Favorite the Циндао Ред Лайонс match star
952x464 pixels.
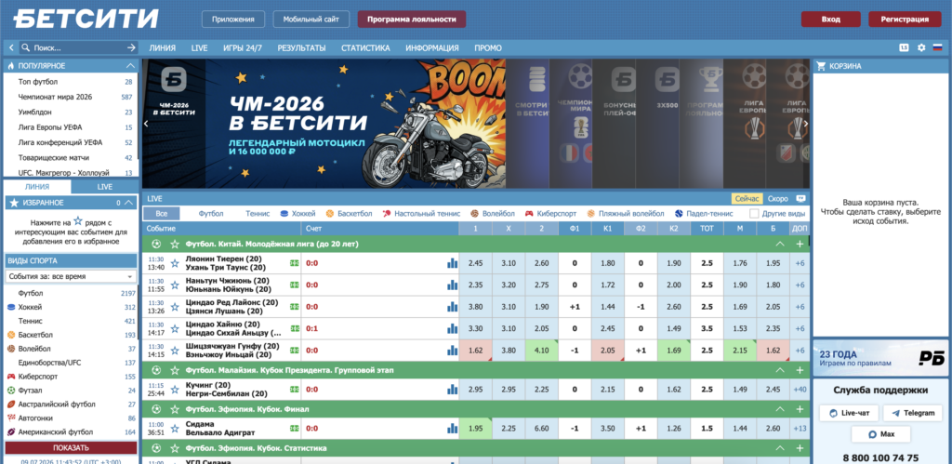(x=175, y=307)
